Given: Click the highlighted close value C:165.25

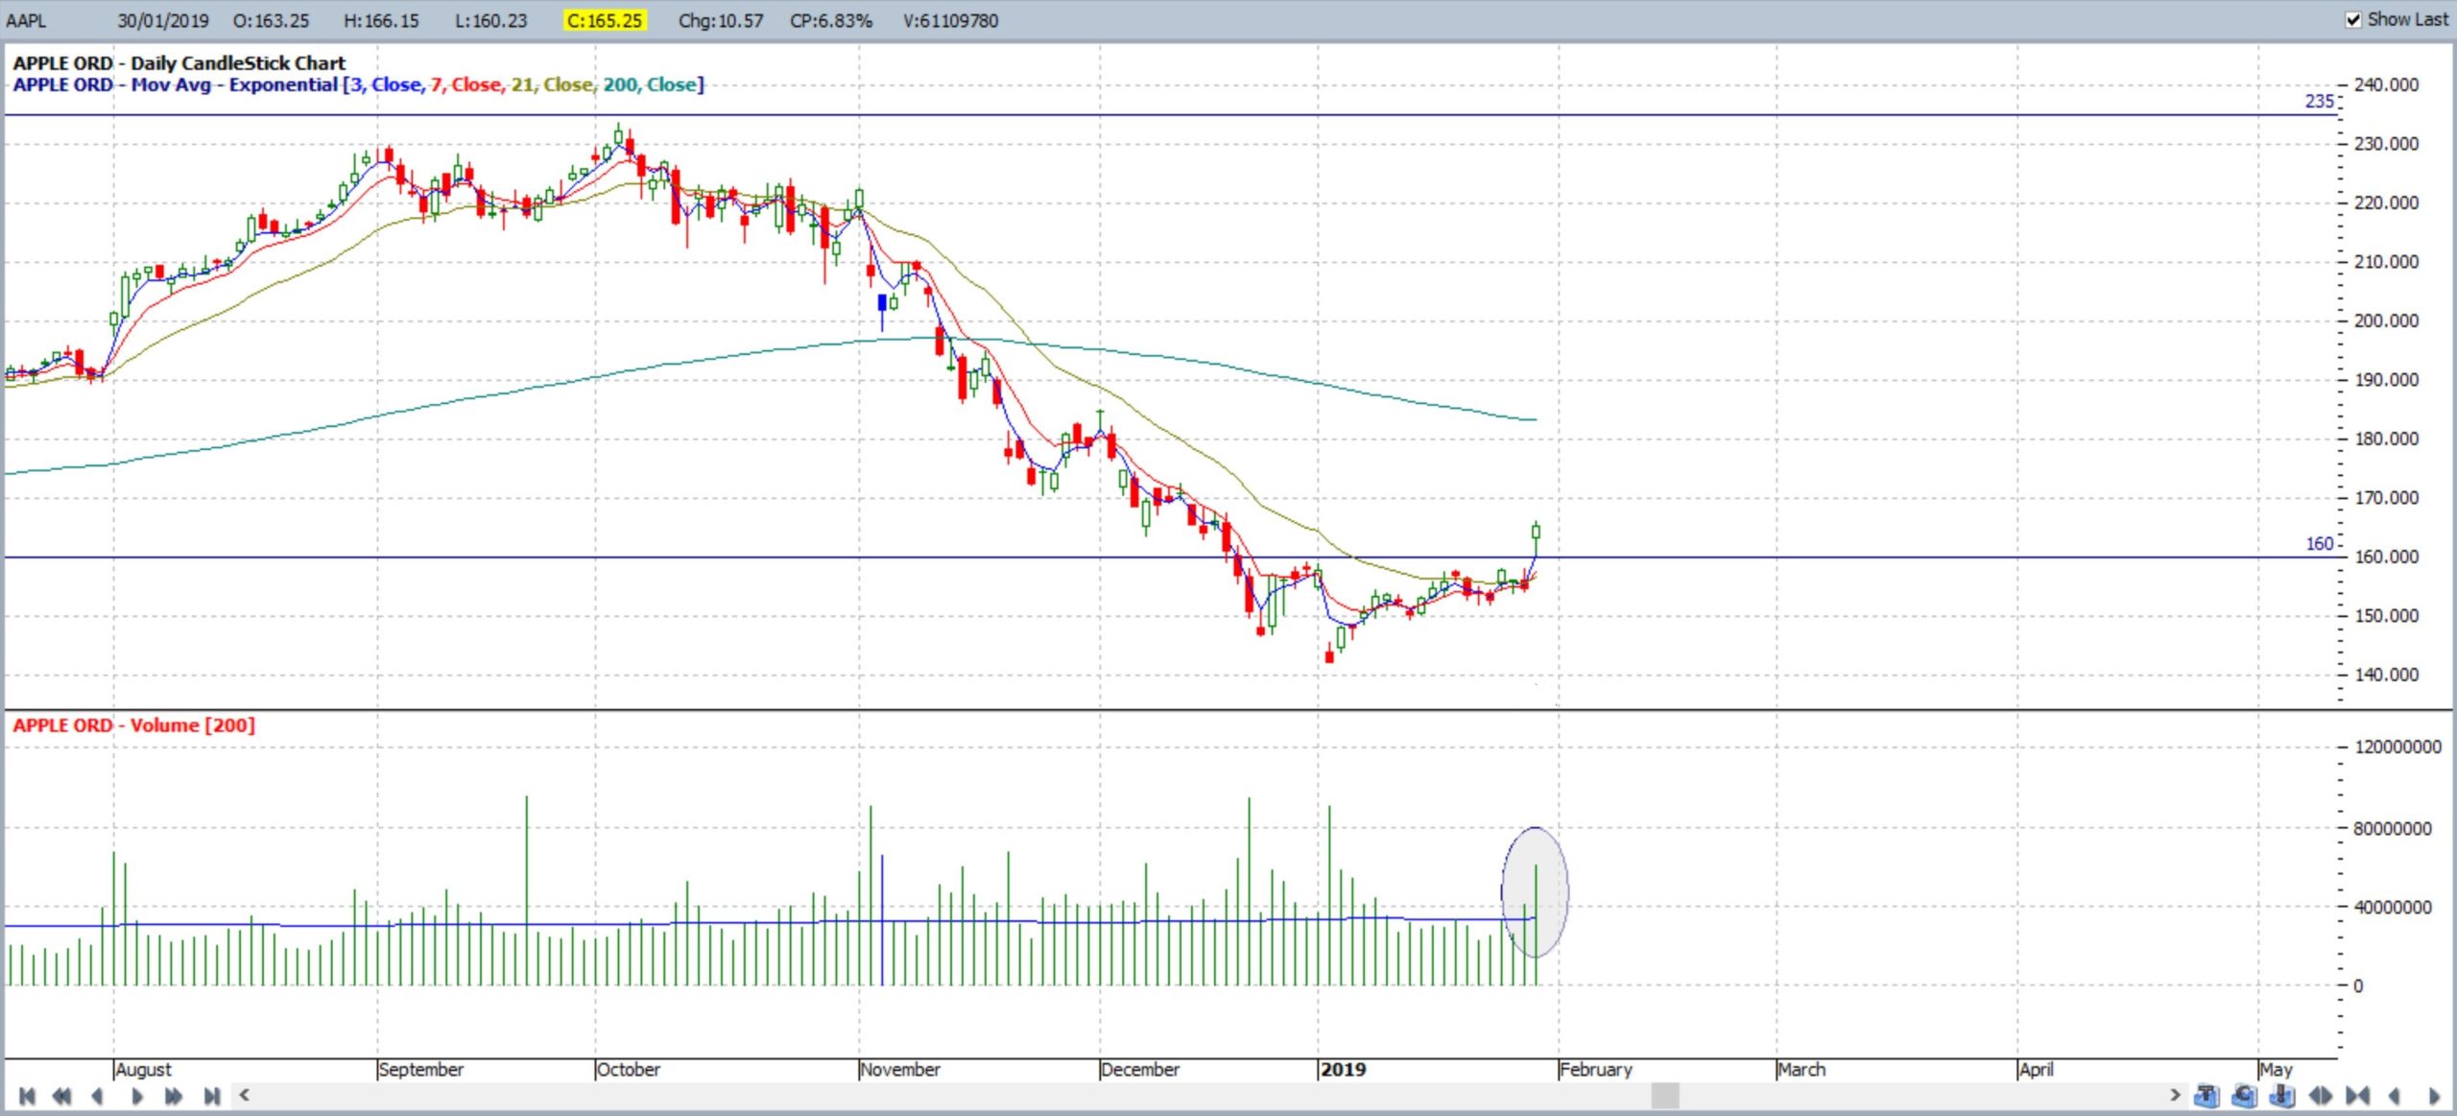Looking at the screenshot, I should coord(605,20).
